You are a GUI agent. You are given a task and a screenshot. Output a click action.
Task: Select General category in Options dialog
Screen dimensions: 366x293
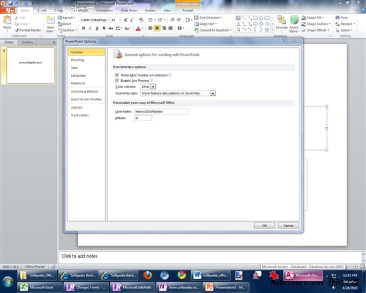click(86, 52)
